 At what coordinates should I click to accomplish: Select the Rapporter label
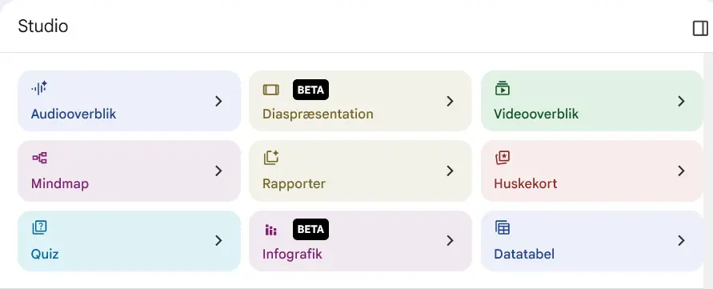pos(294,184)
